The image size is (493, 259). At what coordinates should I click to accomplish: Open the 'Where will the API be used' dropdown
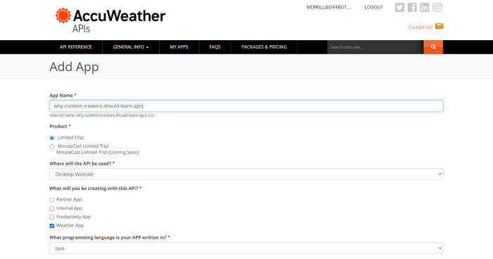click(x=246, y=174)
